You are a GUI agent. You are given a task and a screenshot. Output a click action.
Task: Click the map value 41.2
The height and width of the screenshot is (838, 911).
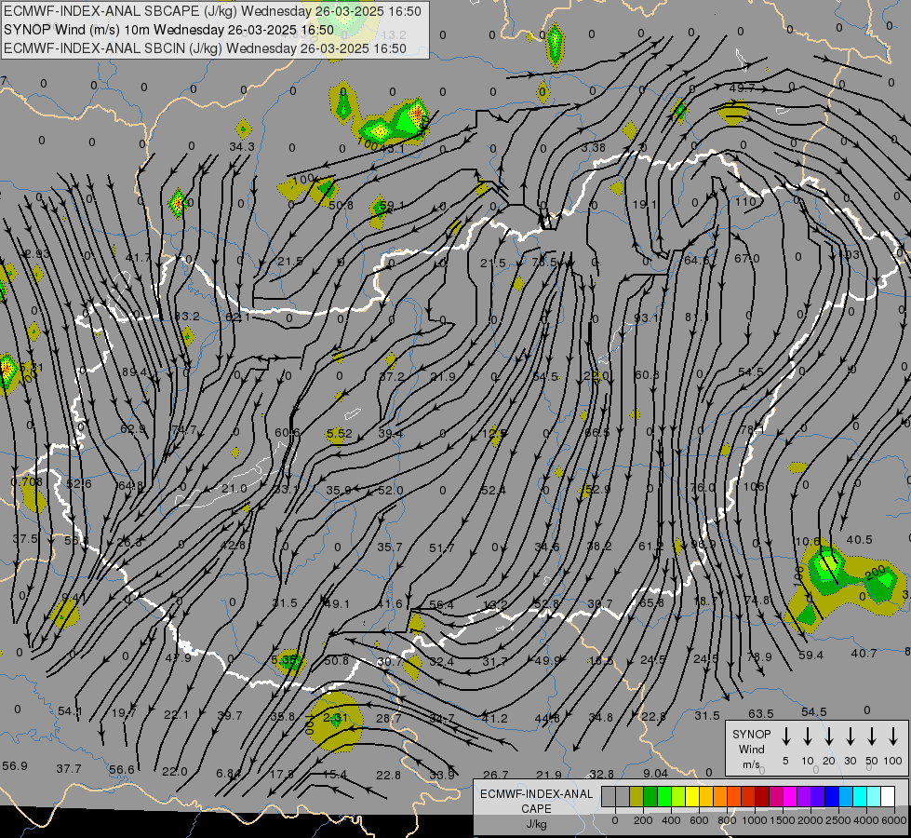pos(494,718)
